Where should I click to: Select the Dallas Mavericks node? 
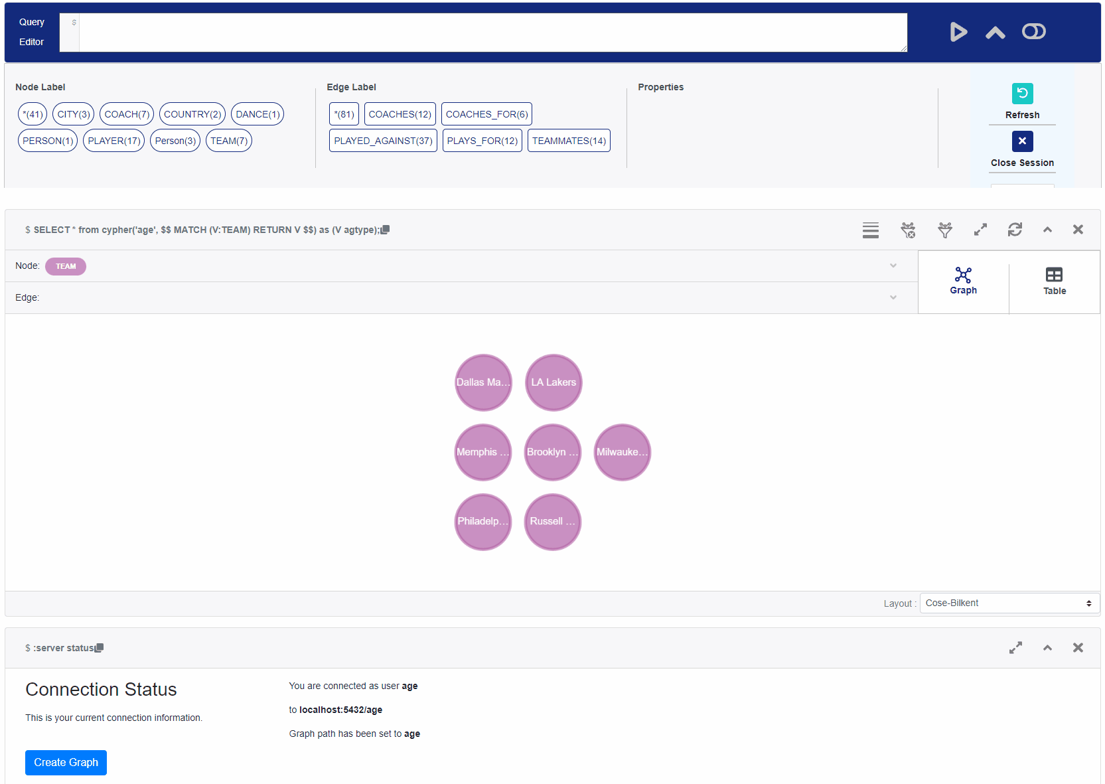483,382
